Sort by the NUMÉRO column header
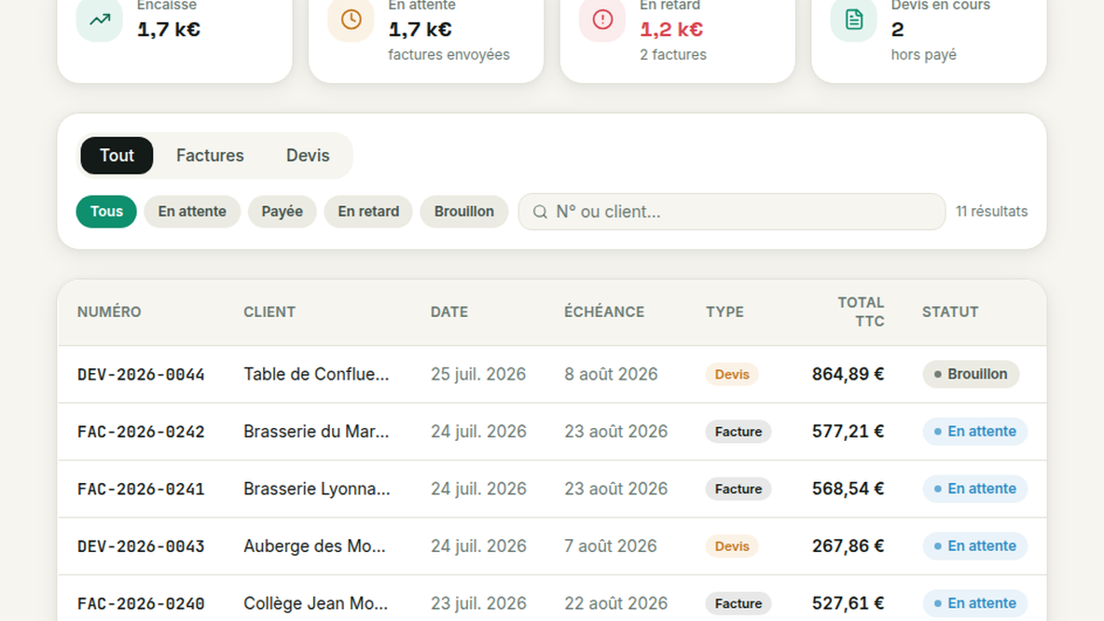 [109, 312]
